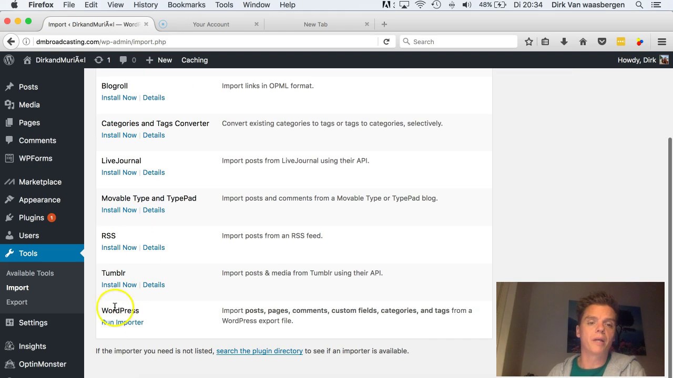
Task: Click in the Firefox Search field
Action: pos(458,41)
